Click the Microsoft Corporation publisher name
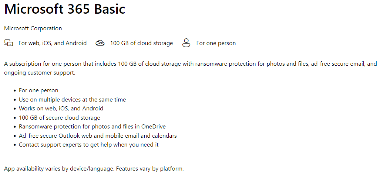380x175 pixels. tap(33, 28)
